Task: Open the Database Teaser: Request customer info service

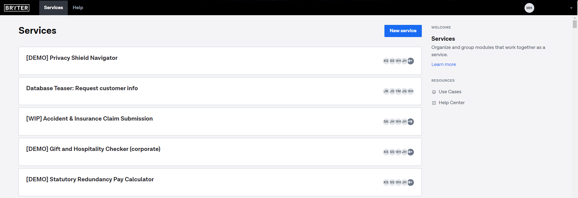Action: [220, 91]
